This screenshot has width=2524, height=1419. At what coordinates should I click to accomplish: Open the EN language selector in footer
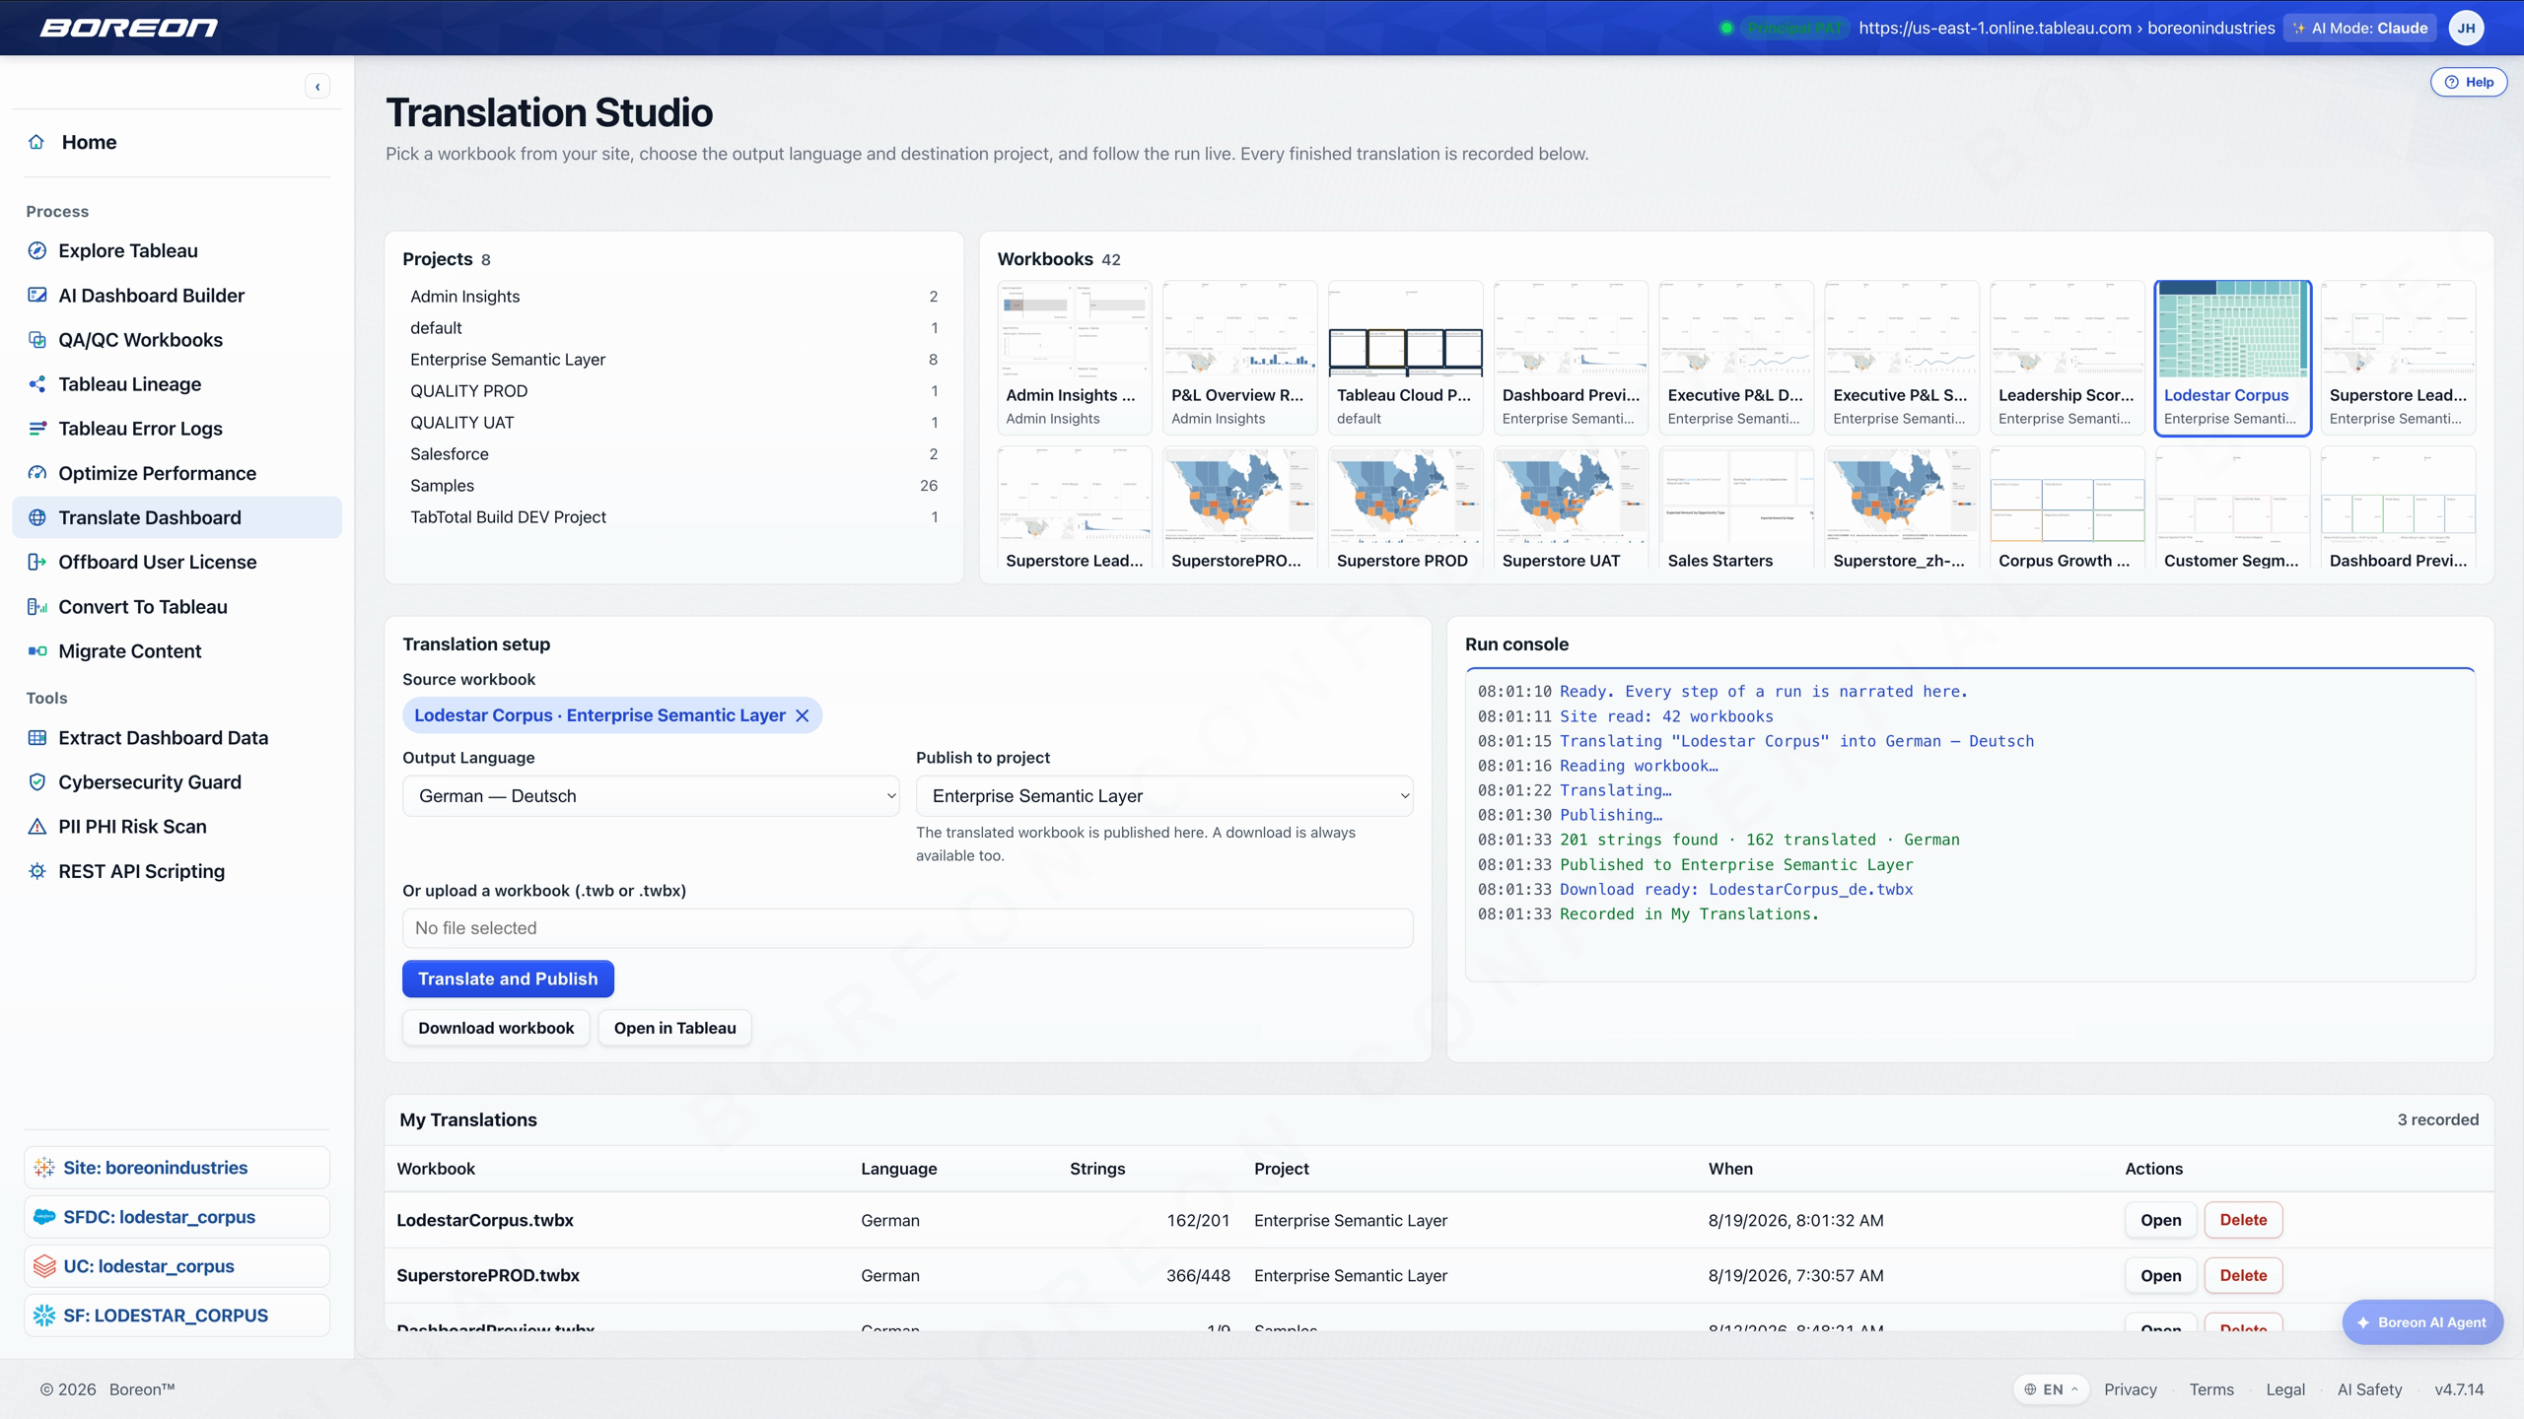coord(2052,1389)
